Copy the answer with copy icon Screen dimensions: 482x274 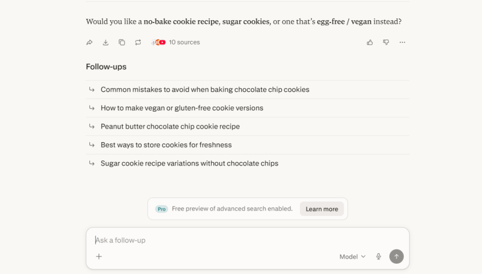click(122, 42)
